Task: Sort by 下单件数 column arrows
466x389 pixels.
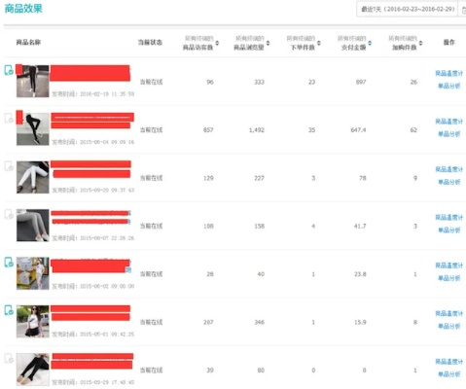Action: [319, 43]
